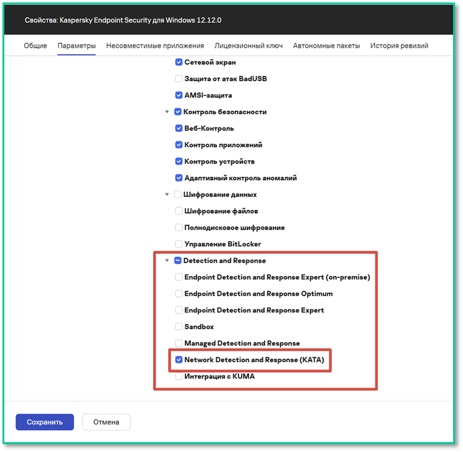Collapse the Detection and Response section arrow

click(167, 261)
